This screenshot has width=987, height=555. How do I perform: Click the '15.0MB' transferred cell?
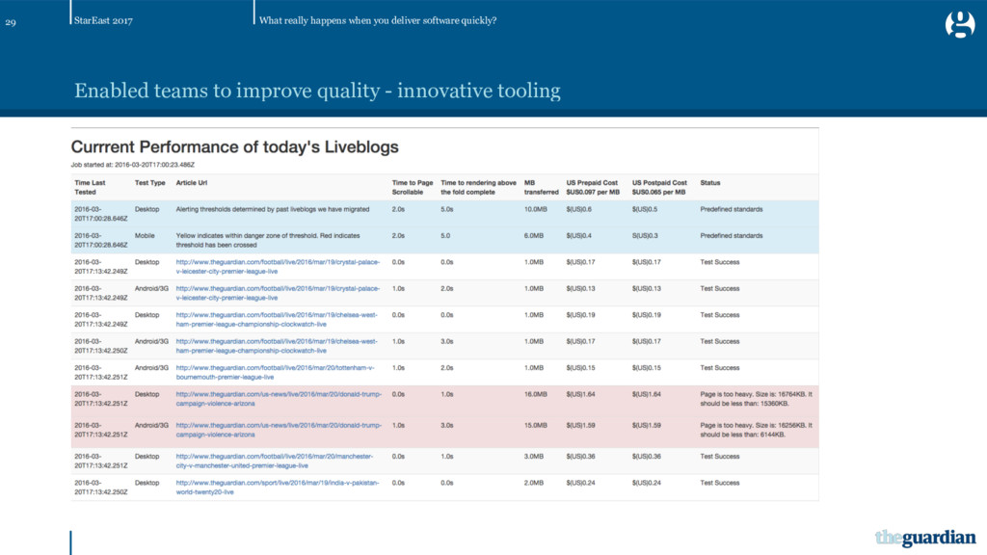[536, 425]
